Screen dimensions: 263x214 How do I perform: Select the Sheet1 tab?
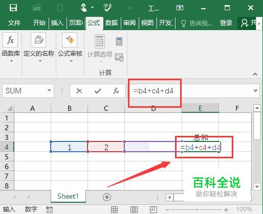tap(68, 196)
